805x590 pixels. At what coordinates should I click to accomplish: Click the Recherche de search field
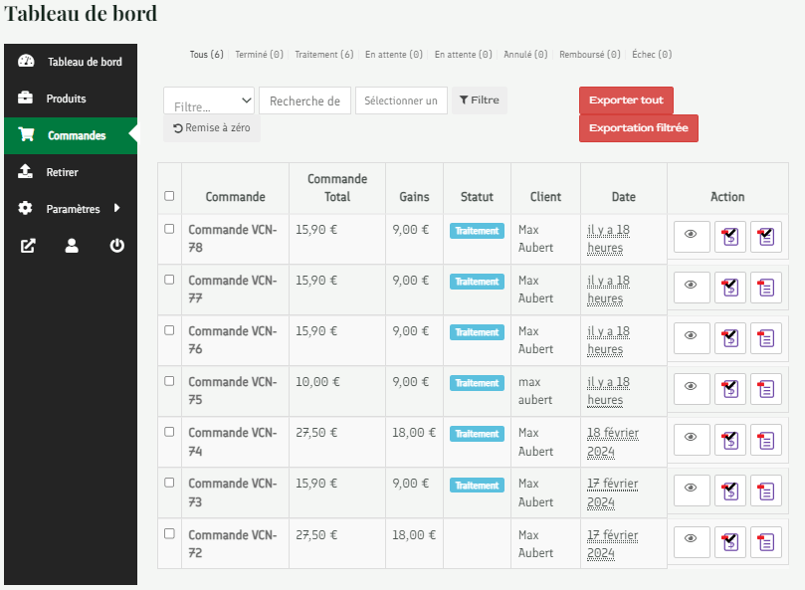(x=304, y=100)
